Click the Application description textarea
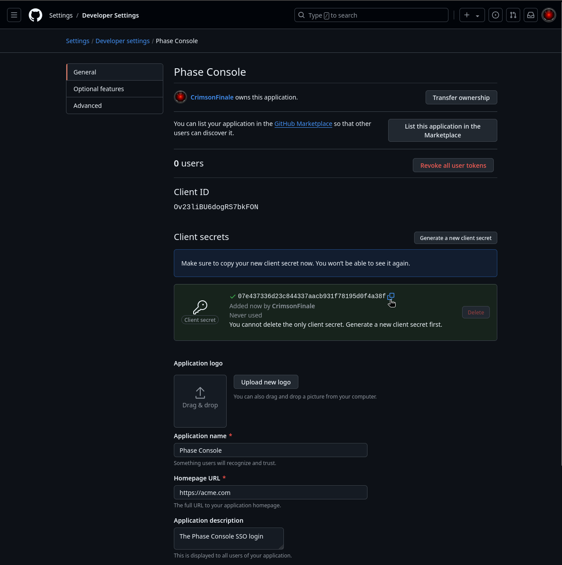Viewport: 562px width, 565px height. [229, 539]
